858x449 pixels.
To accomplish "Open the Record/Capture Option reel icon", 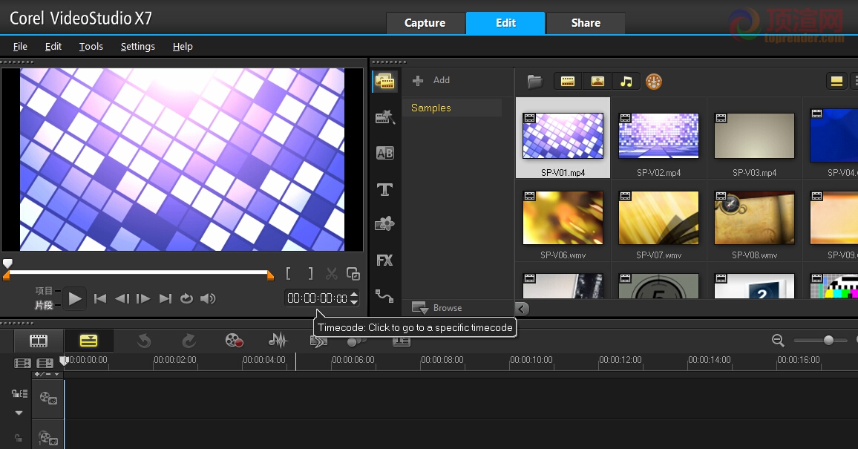I will (235, 341).
